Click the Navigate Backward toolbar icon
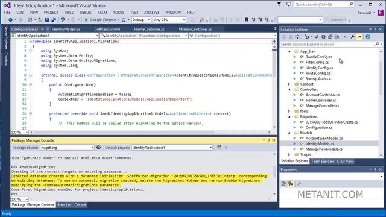This screenshot has width=386, height=217. point(10,20)
